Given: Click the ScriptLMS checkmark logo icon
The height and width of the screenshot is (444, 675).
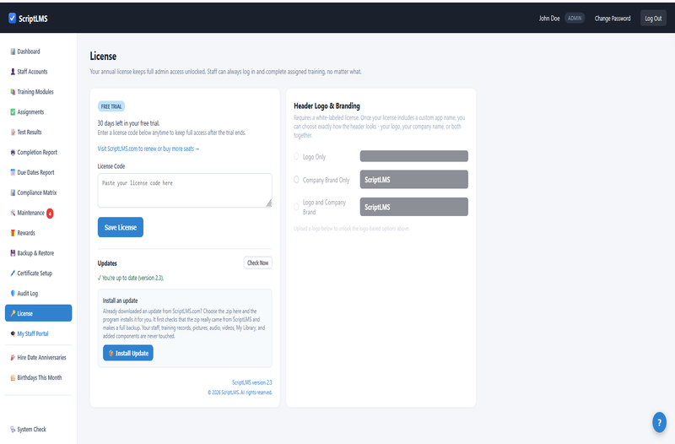Looking at the screenshot, I should tap(12, 18).
